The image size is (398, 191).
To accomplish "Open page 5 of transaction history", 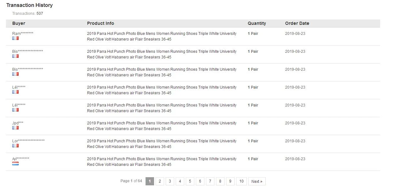I will pyautogui.click(x=190, y=181).
